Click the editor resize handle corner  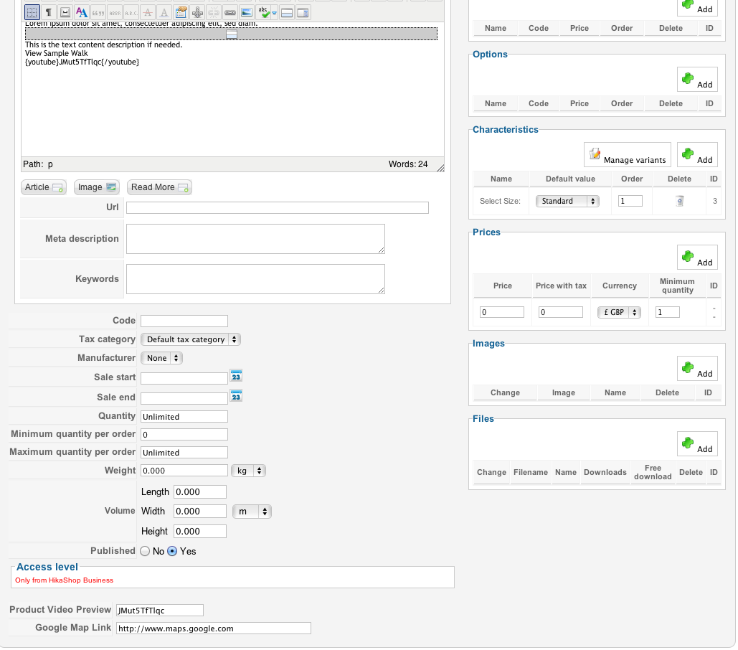pos(440,168)
